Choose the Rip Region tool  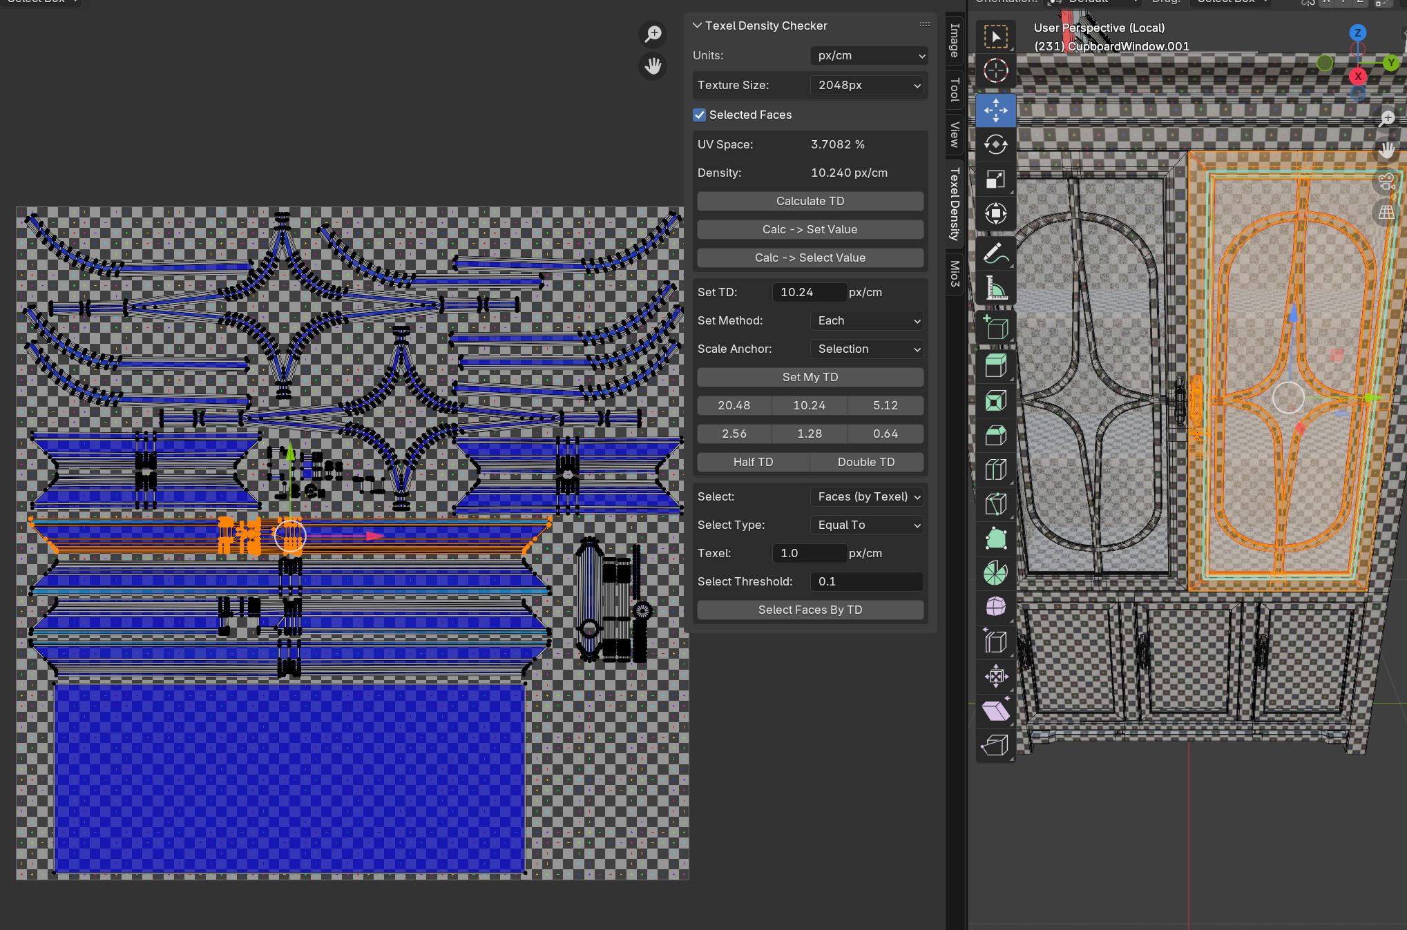pyautogui.click(x=995, y=745)
